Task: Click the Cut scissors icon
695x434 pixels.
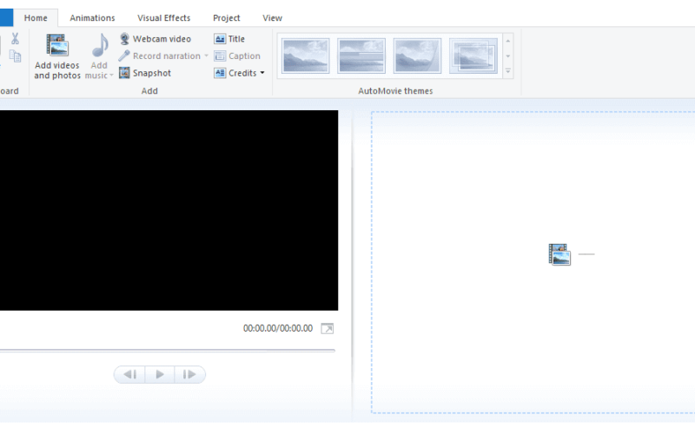Action: pos(15,38)
